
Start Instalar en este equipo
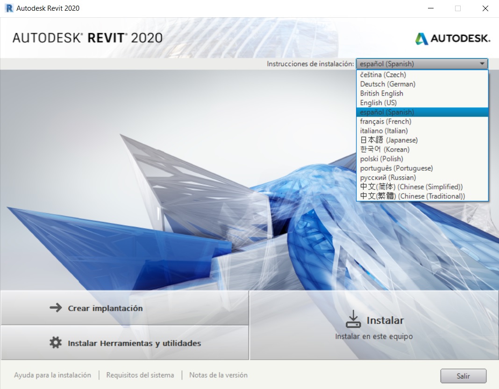(374, 325)
